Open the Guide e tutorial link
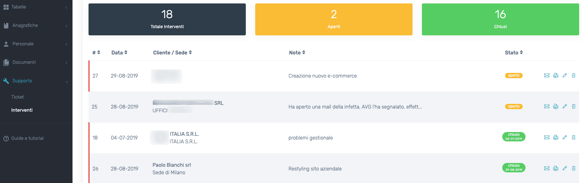 27,138
